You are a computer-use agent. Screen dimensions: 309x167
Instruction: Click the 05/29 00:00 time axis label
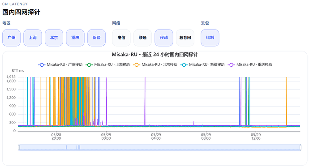point(106,137)
